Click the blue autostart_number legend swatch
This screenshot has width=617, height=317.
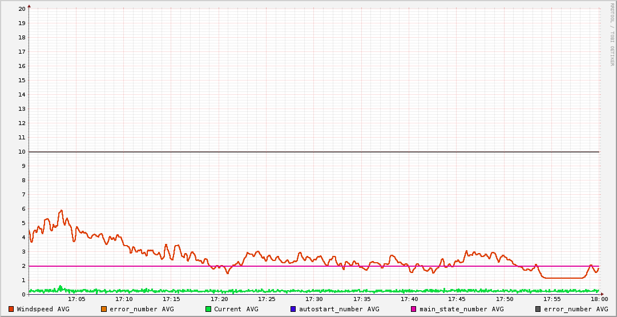pos(293,309)
